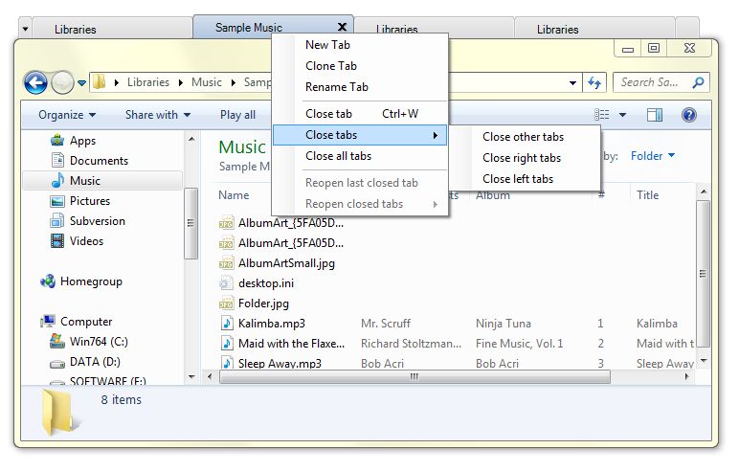Click the blue Back navigation arrow
The image size is (739, 472).
point(35,82)
